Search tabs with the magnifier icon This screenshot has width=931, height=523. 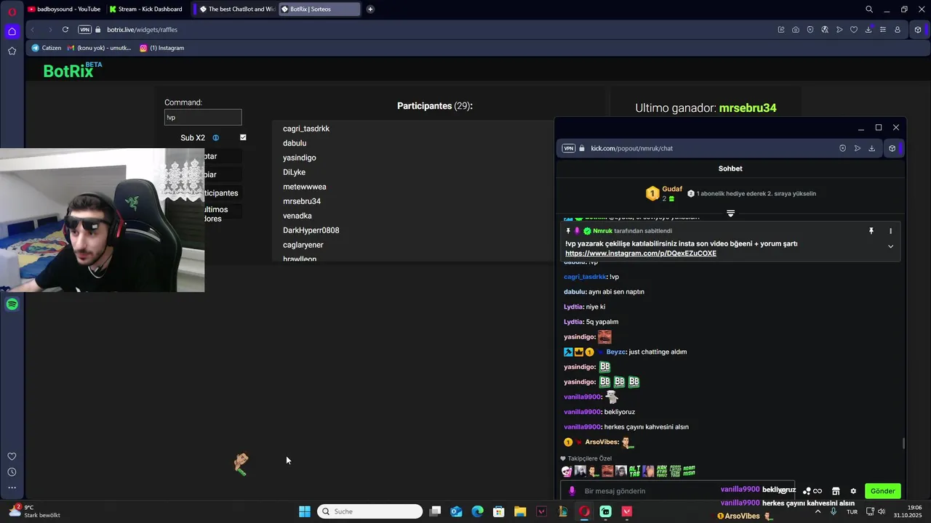coord(869,9)
